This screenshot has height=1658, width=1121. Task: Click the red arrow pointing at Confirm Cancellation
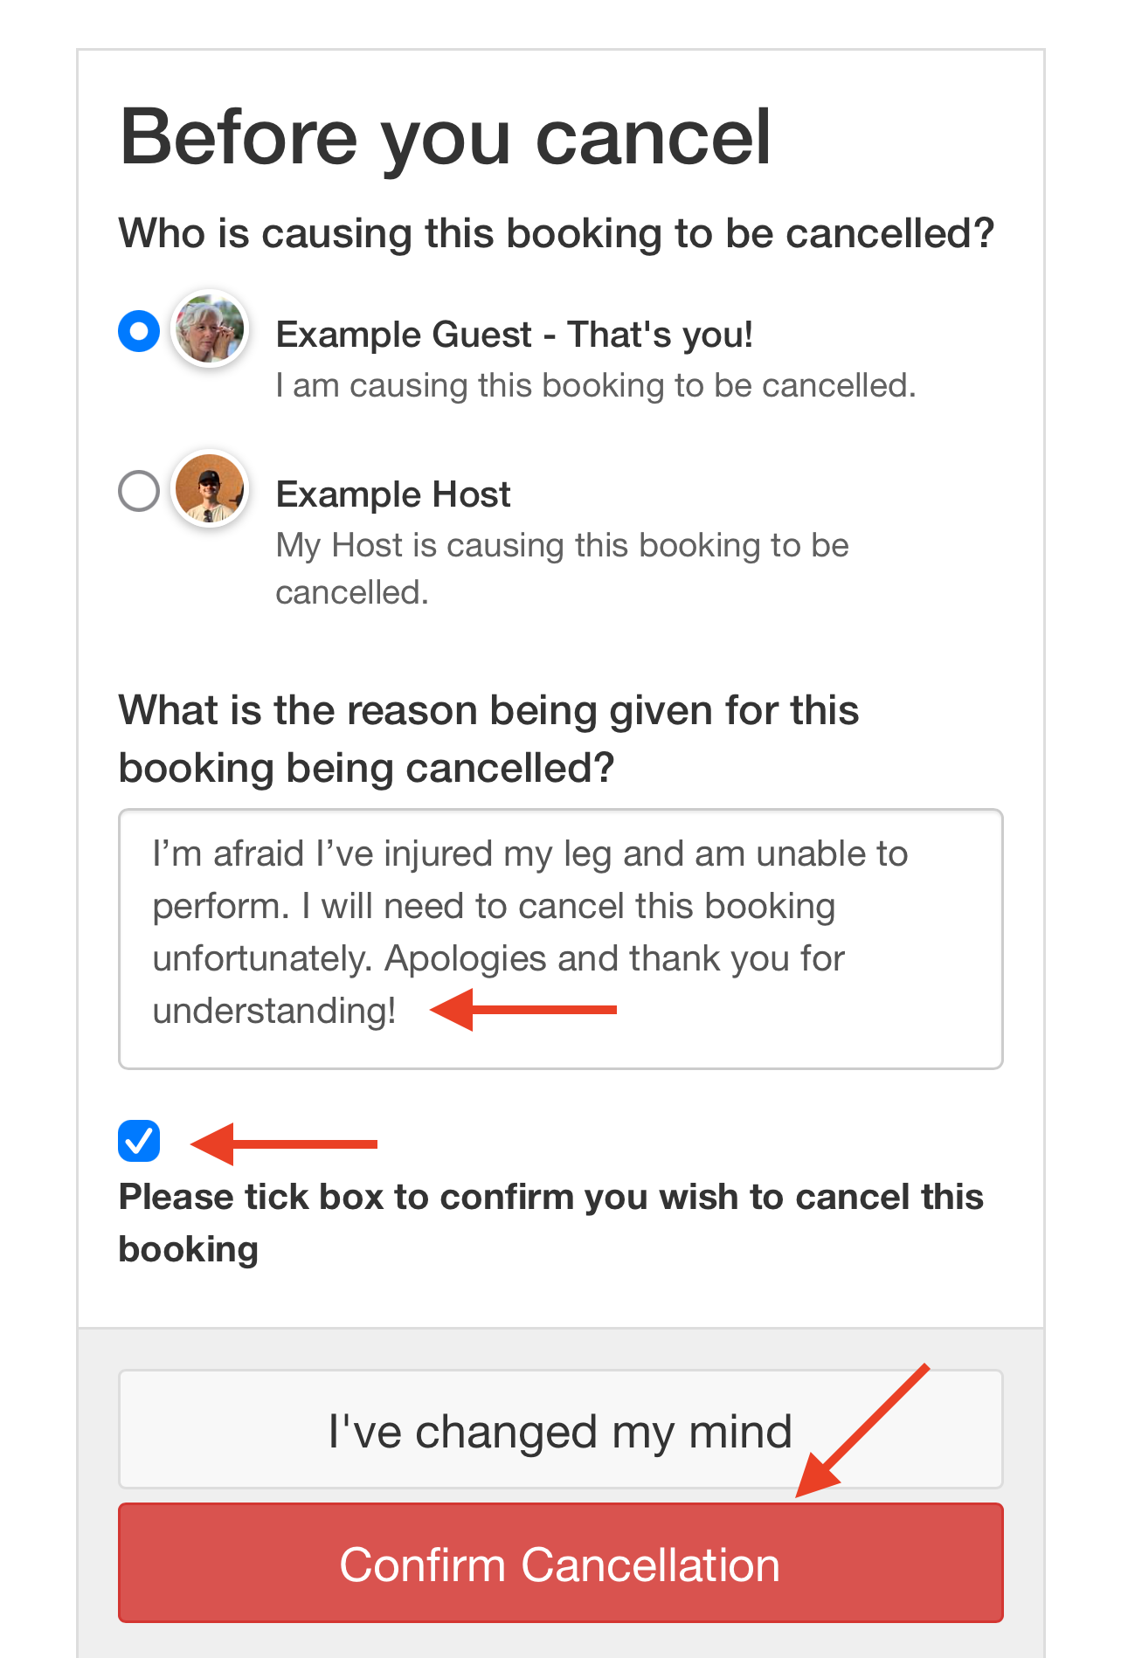pyautogui.click(x=862, y=1431)
